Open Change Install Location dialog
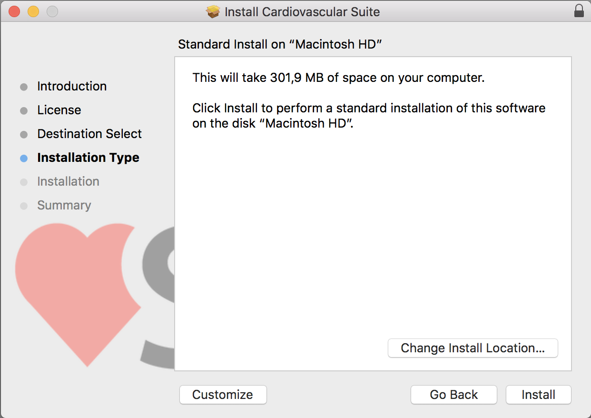The image size is (591, 418). coord(473,348)
